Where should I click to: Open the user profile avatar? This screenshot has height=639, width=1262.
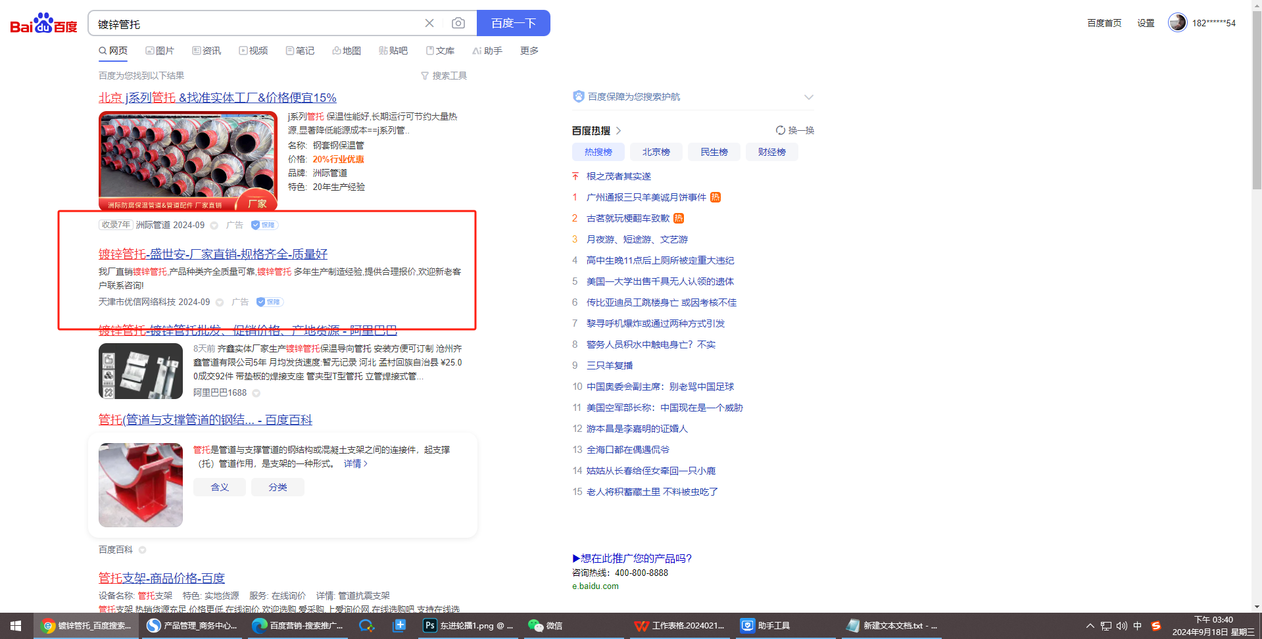(1177, 22)
